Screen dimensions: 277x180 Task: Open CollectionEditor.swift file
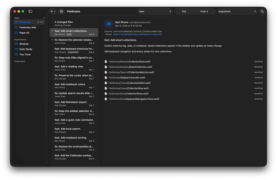pyautogui.click(x=184, y=83)
